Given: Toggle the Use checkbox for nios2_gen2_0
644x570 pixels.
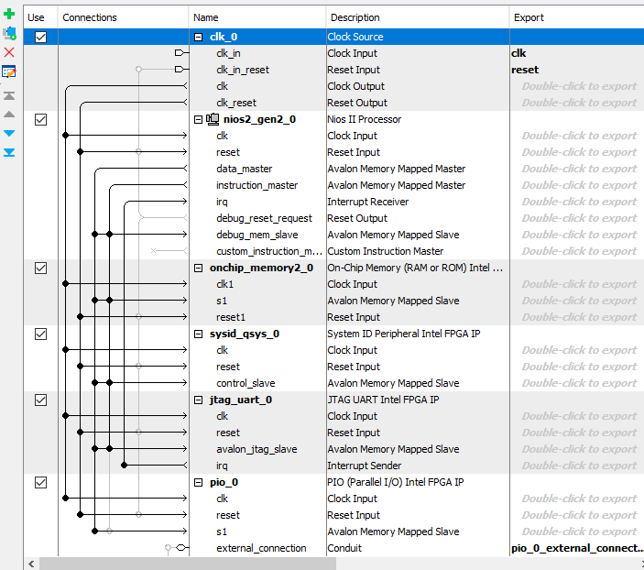Looking at the screenshot, I should tap(40, 119).
